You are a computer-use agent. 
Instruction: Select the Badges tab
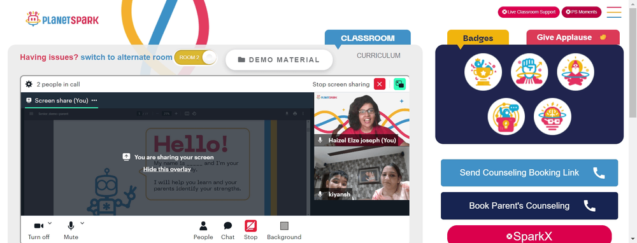pos(478,38)
